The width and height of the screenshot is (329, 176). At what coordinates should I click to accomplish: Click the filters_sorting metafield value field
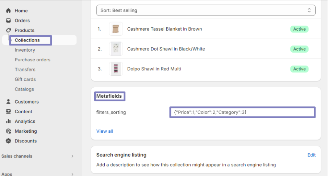[242, 112]
